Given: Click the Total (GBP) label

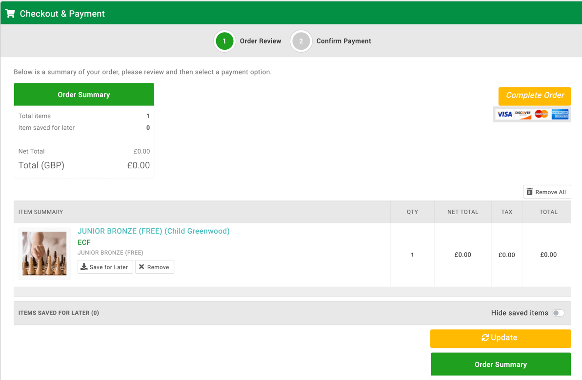Looking at the screenshot, I should [x=41, y=165].
